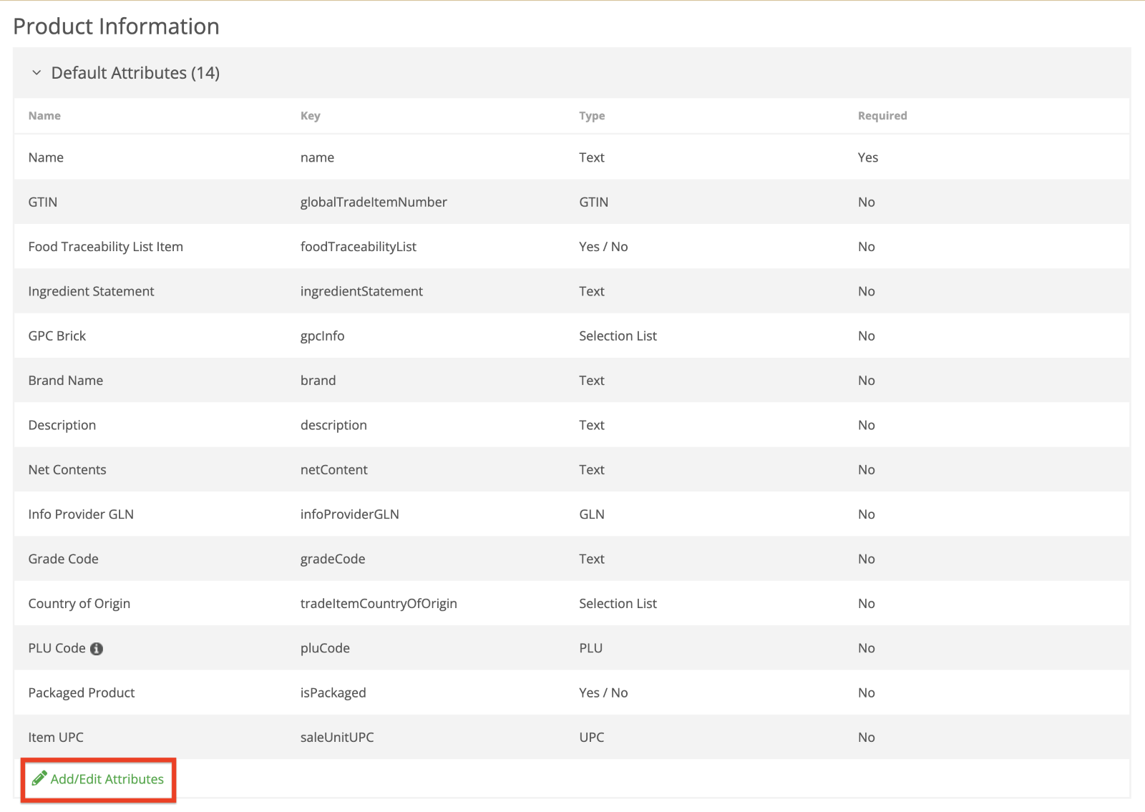Click Selection List type in GPC Brick row
The width and height of the screenshot is (1145, 812).
[618, 336]
